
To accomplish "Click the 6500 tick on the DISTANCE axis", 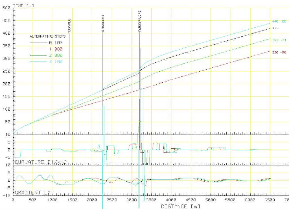I will [x=270, y=200].
